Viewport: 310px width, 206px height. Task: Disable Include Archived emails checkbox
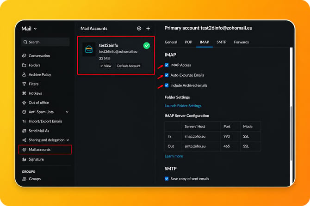[167, 85]
